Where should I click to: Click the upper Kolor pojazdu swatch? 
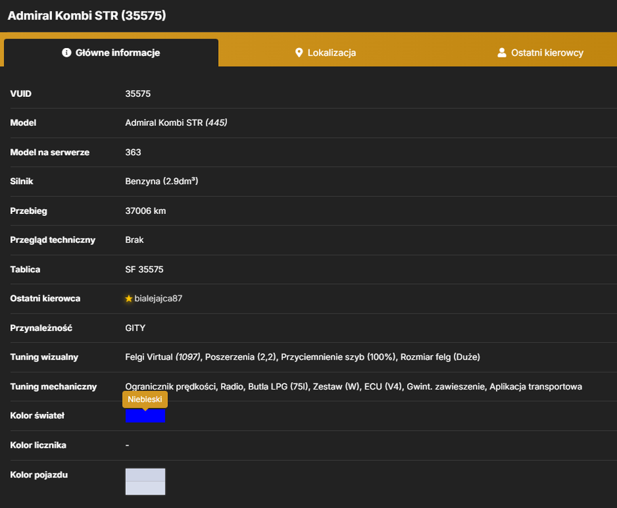pyautogui.click(x=145, y=475)
